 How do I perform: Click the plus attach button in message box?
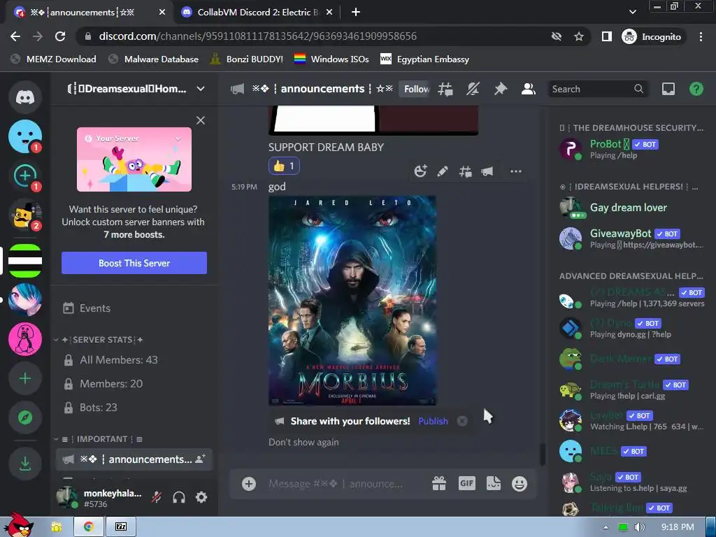coord(249,484)
